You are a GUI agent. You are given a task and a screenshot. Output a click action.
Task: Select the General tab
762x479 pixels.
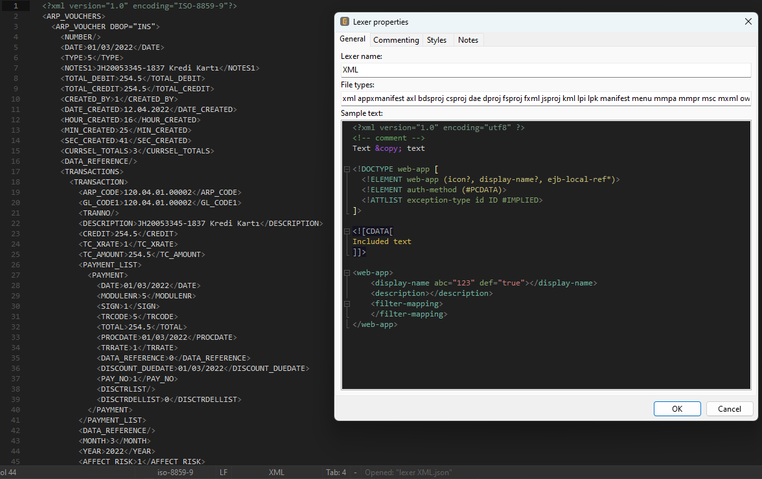353,39
